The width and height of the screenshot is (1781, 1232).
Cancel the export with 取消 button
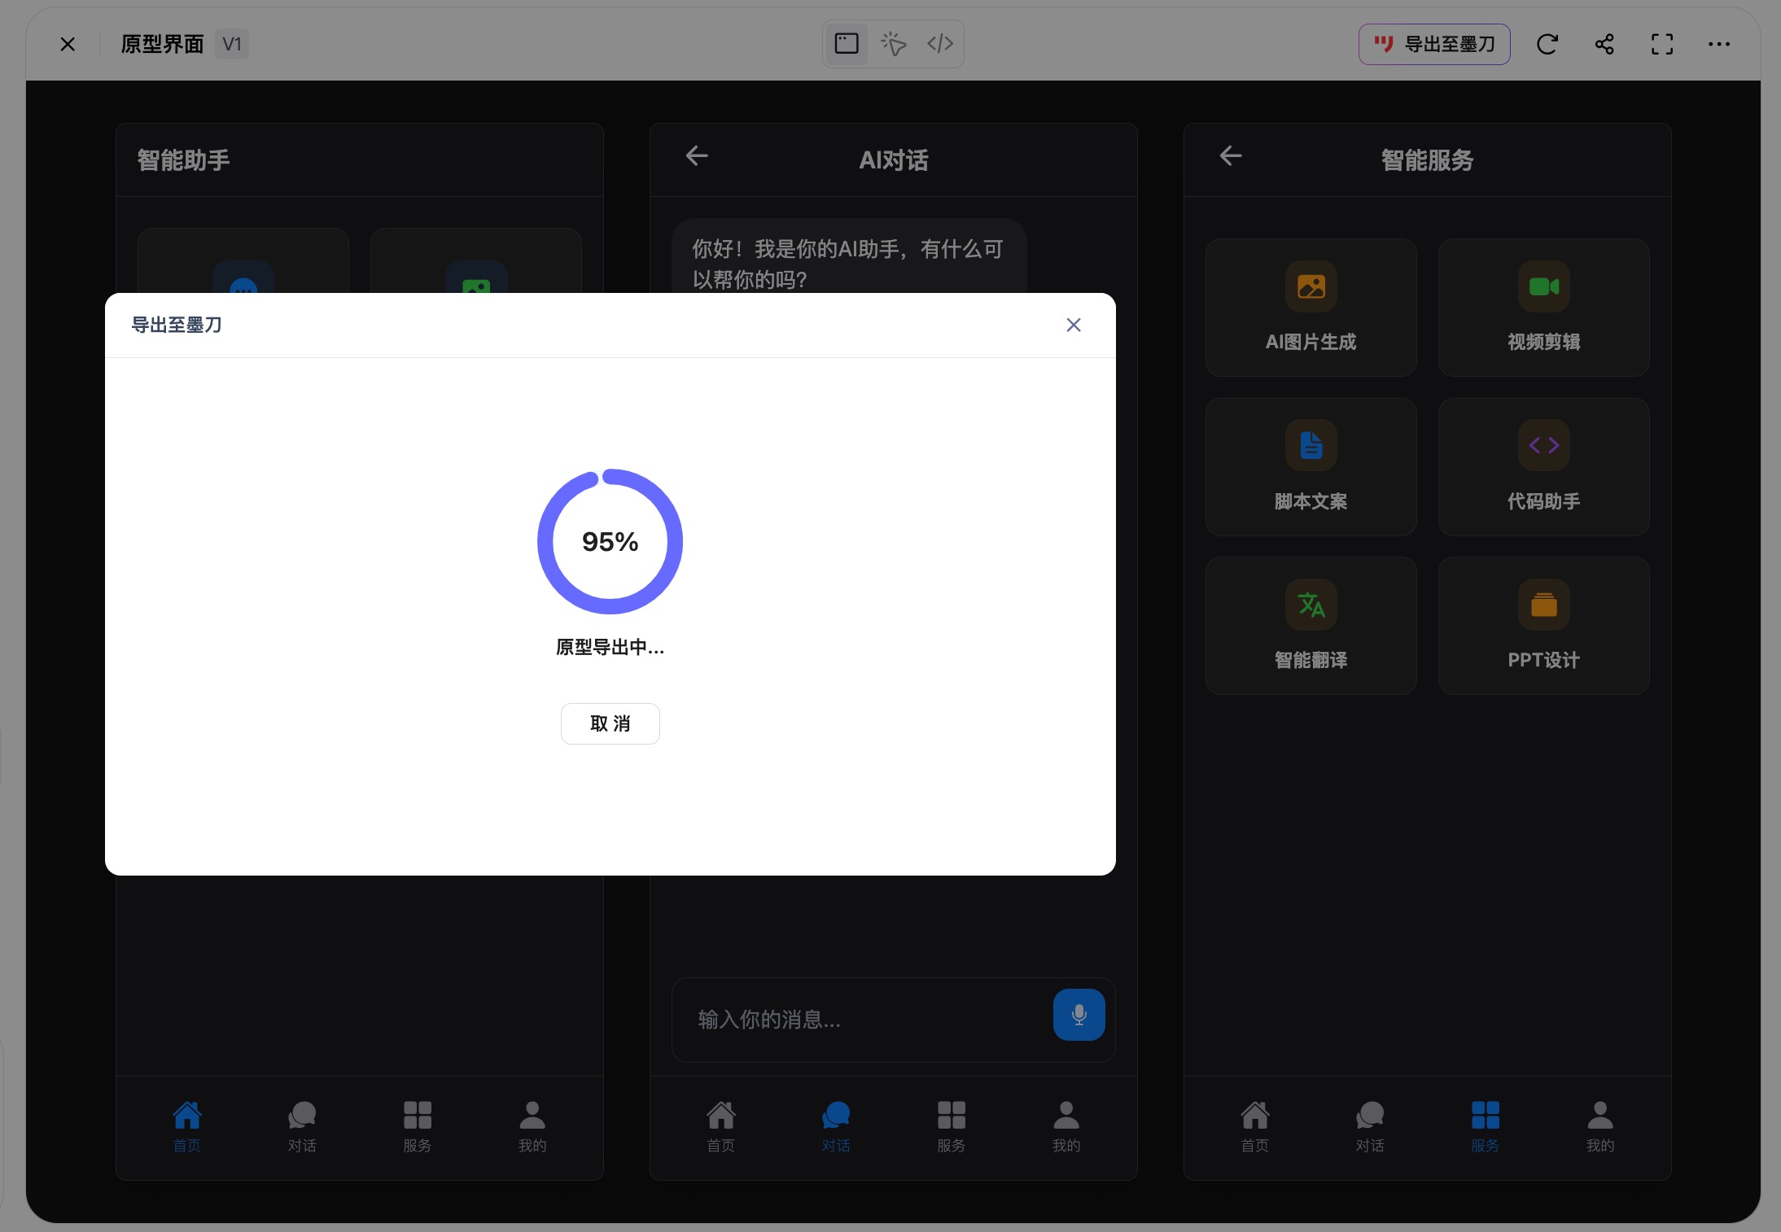[x=610, y=723]
